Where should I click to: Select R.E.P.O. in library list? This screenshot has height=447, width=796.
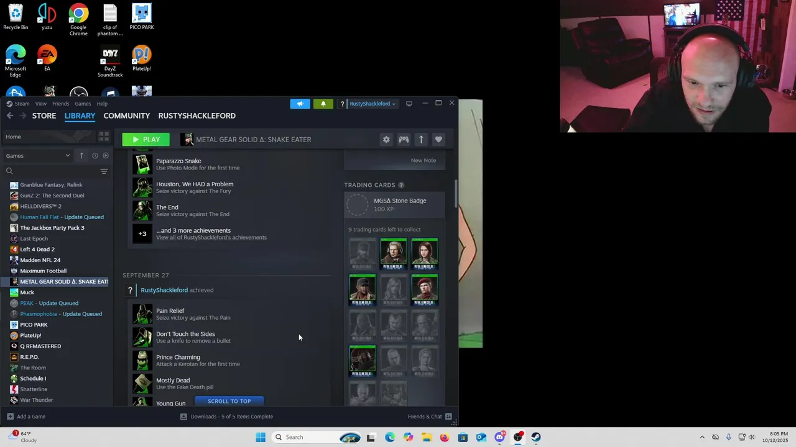(29, 357)
